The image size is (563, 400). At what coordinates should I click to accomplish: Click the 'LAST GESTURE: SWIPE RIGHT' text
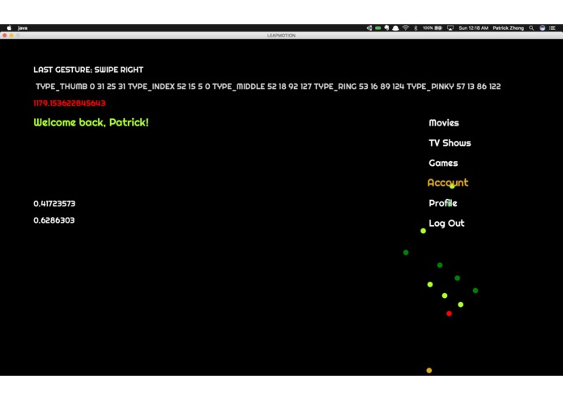[88, 70]
